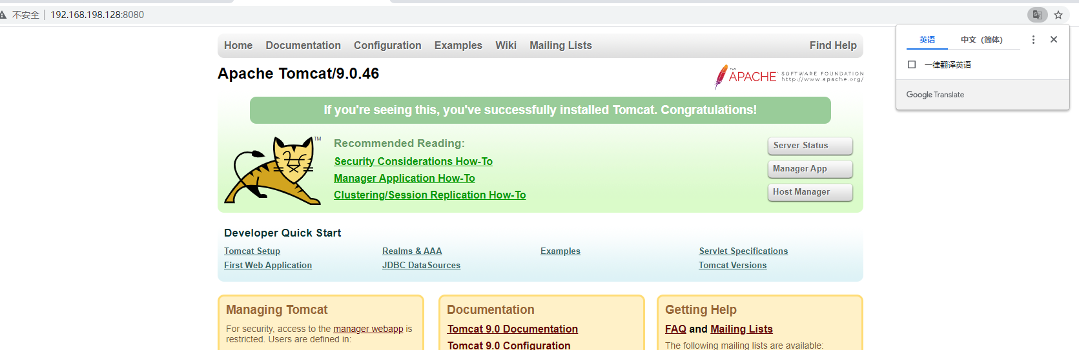Open the Server Status button
The height and width of the screenshot is (350, 1079).
click(x=810, y=146)
